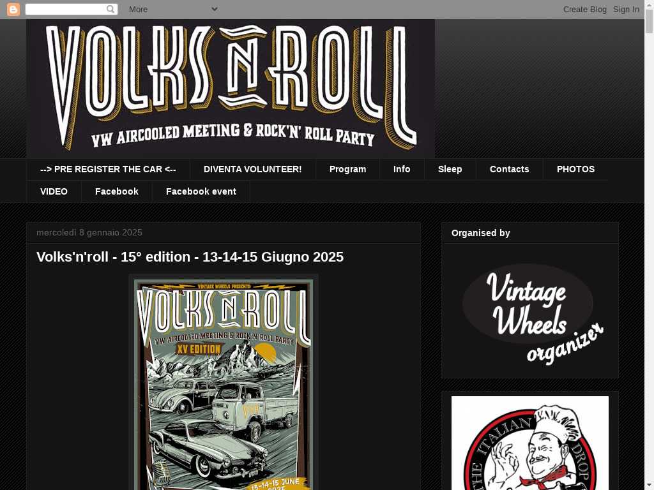Screen dimensions: 654x490
Task: Open the Facebook event menu link
Action: coord(201,191)
